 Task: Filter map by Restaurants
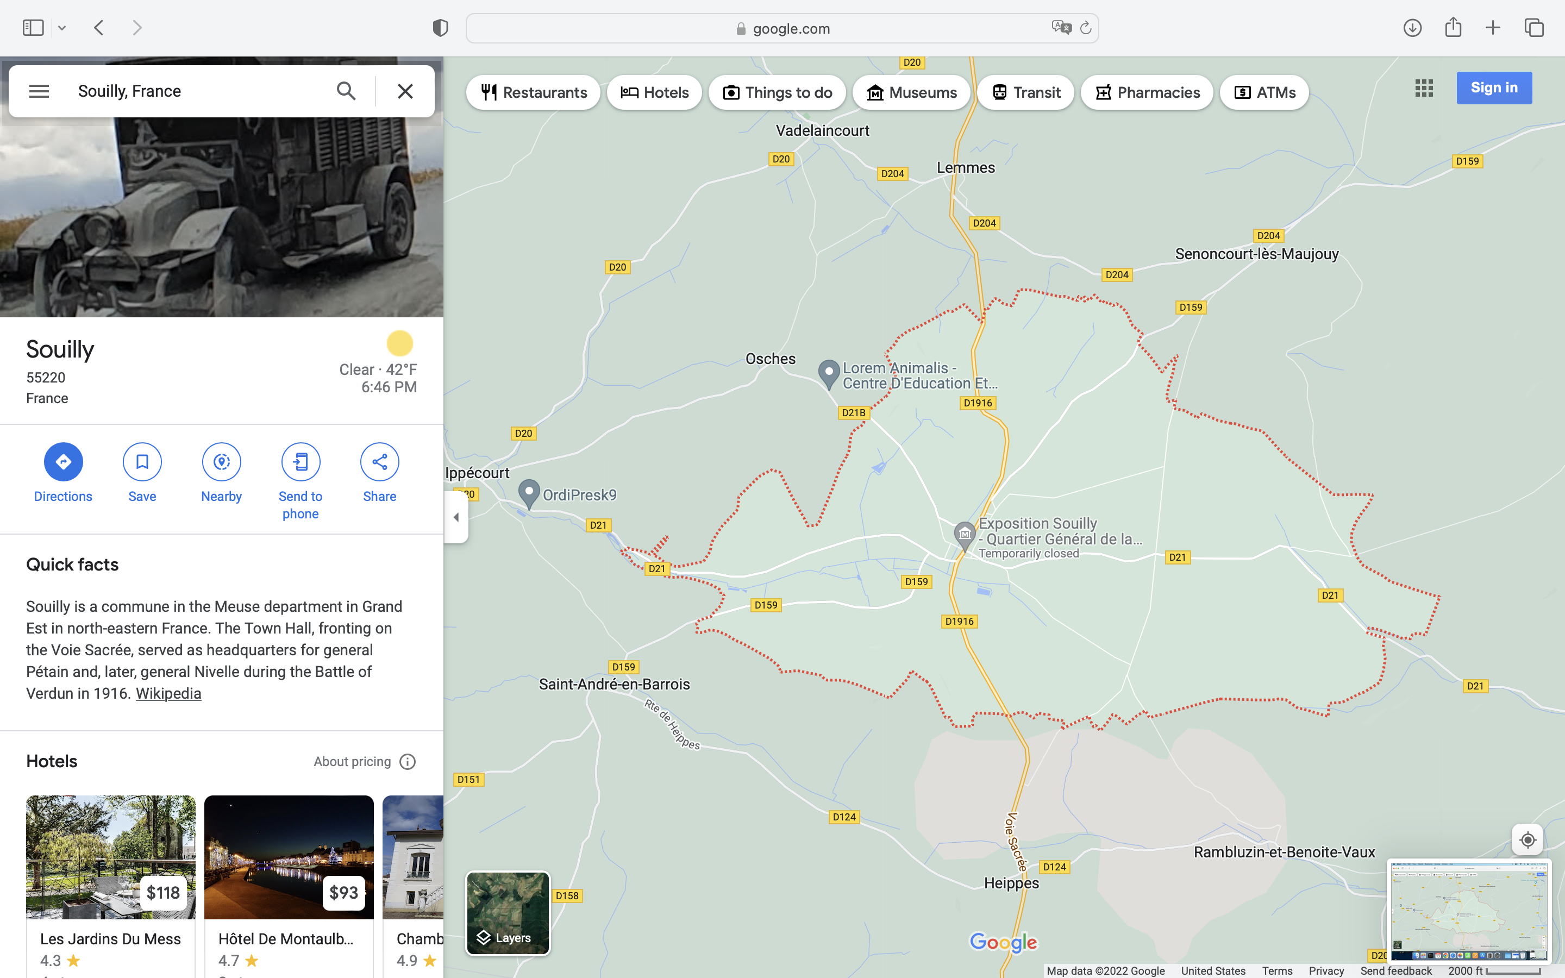point(534,92)
